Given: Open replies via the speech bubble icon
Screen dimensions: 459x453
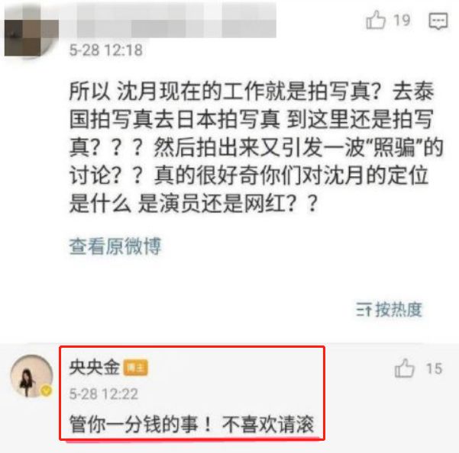Looking at the screenshot, I should (x=438, y=21).
